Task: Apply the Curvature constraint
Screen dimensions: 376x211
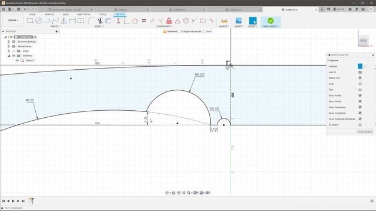Action: pos(211,21)
